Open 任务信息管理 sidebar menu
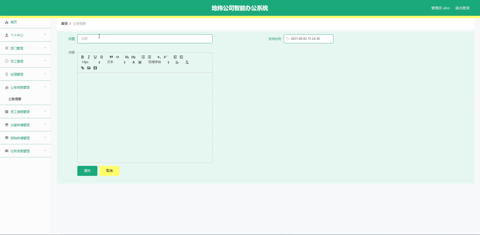480x235 pixels. (25, 151)
